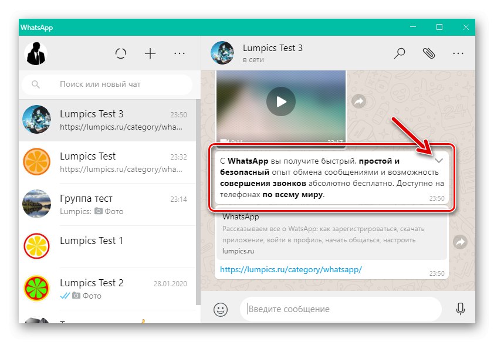Click the magnifier icon in the search field
494x342 pixels.
[36, 84]
